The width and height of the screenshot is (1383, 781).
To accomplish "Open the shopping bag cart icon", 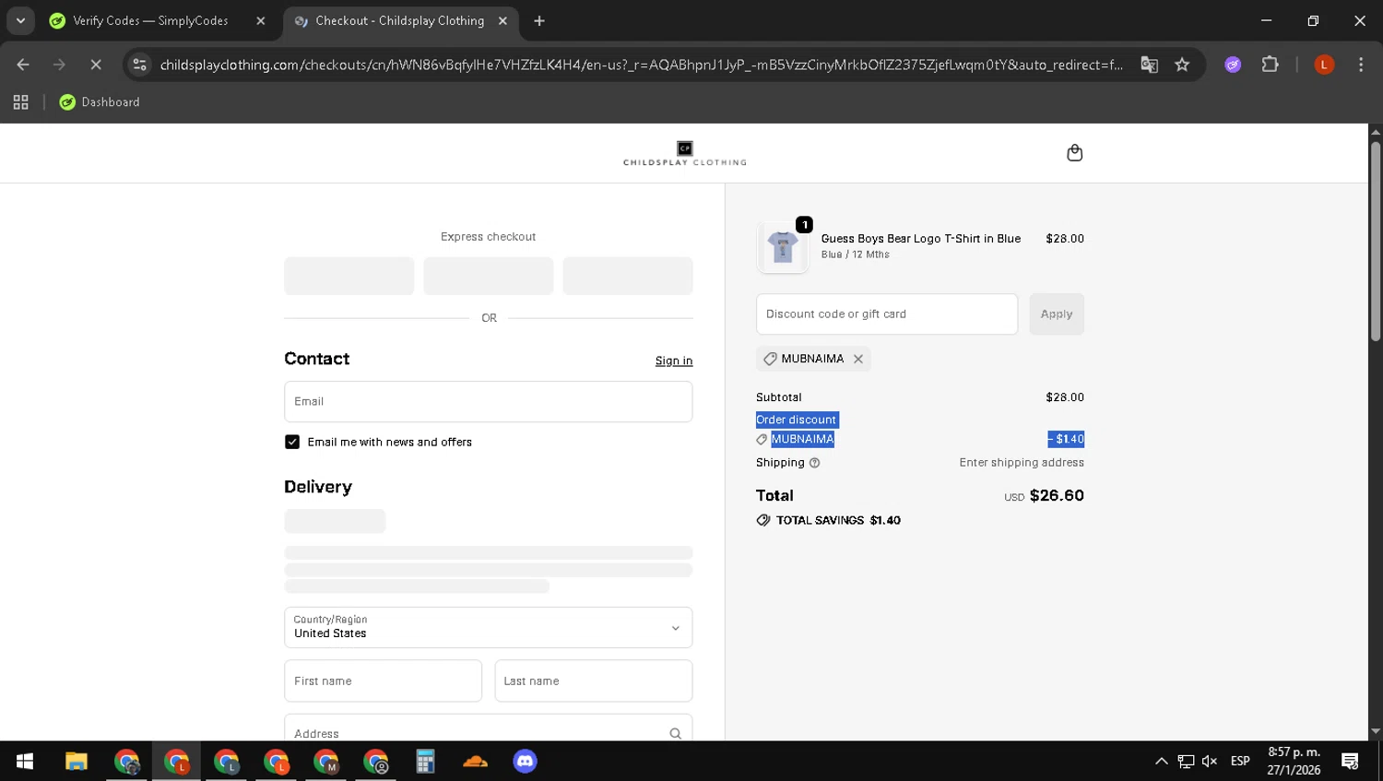I will tap(1074, 153).
